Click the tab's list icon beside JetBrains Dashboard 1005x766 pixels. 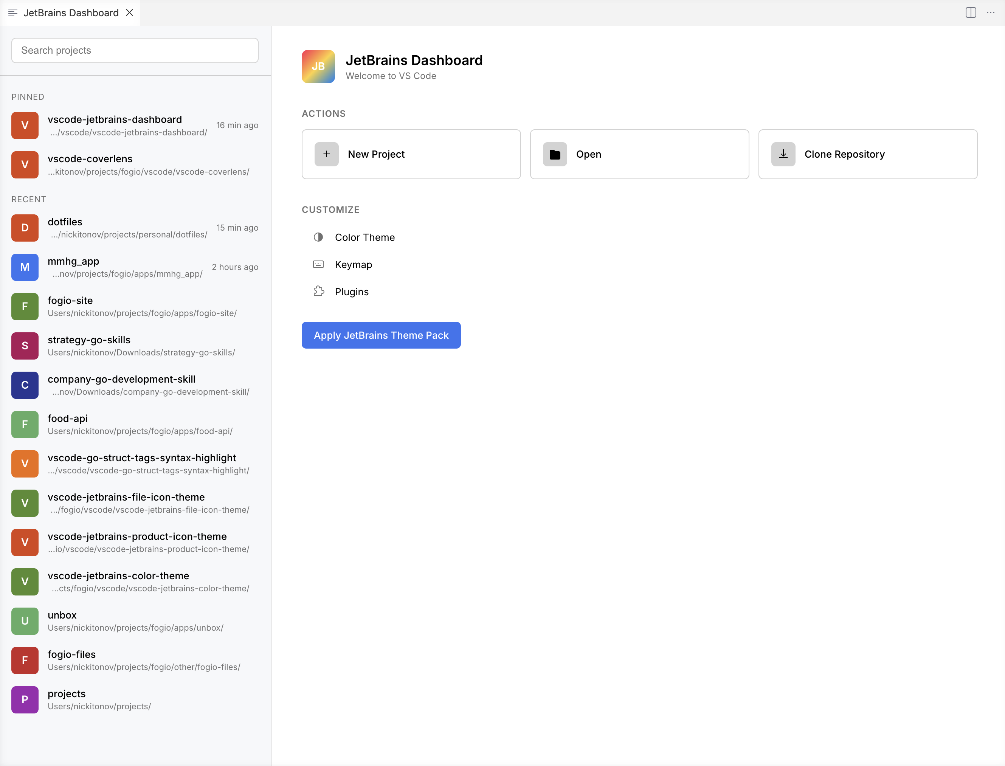(13, 13)
